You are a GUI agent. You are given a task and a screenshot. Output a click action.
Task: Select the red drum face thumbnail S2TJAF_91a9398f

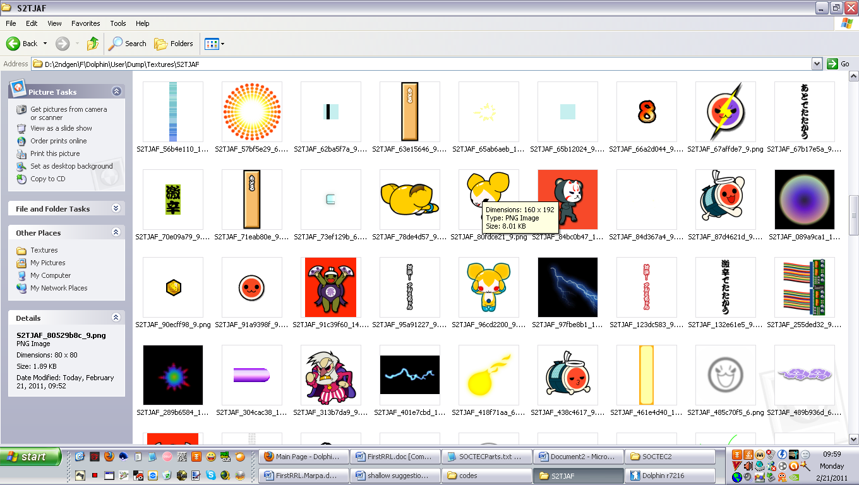pyautogui.click(x=252, y=287)
